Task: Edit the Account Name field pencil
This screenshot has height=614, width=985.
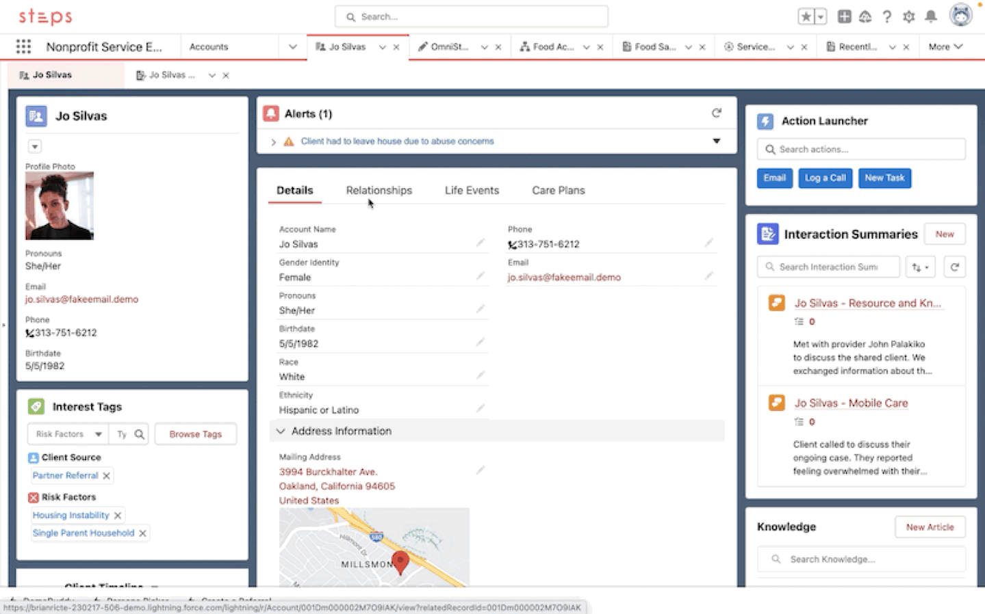Action: click(481, 243)
